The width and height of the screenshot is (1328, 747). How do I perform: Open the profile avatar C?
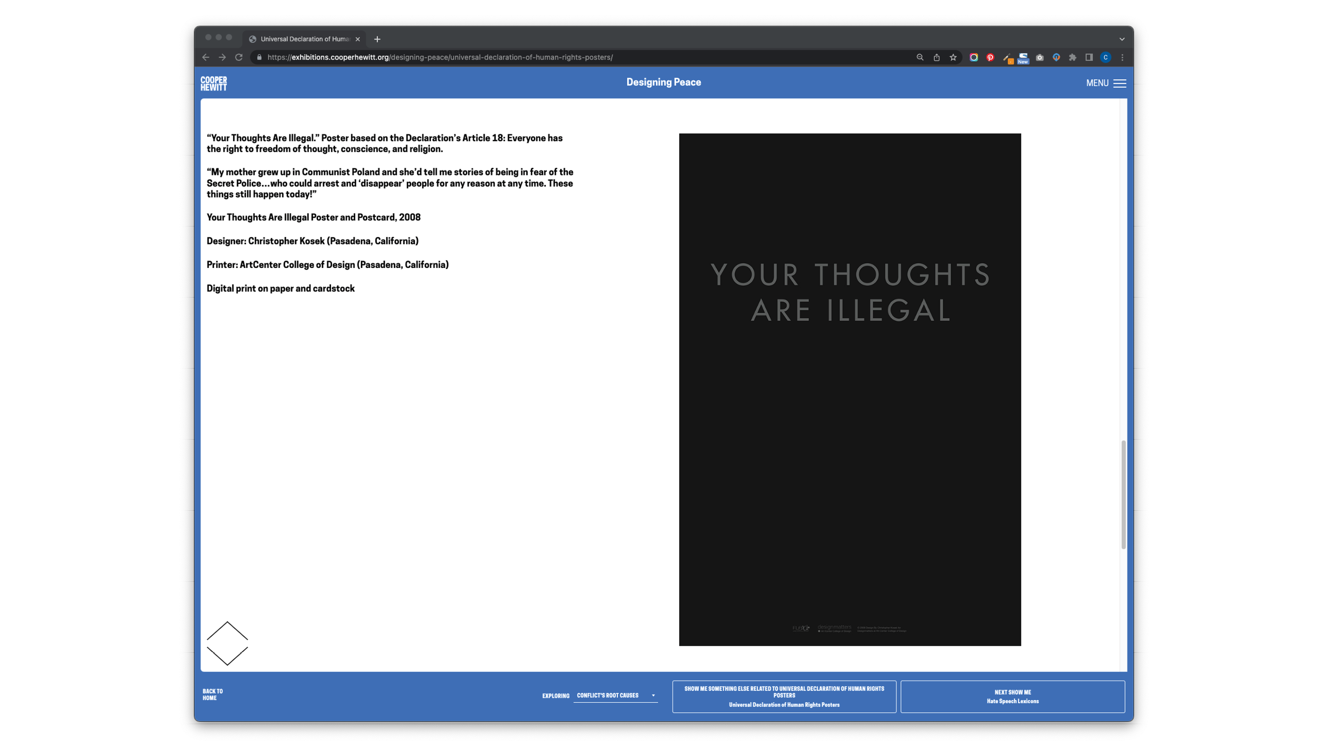coord(1106,57)
